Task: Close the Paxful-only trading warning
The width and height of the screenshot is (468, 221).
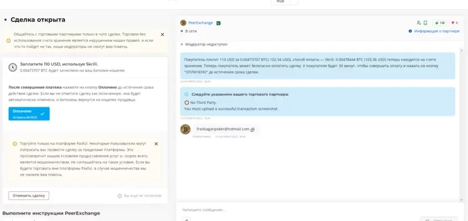Action: click(x=156, y=143)
